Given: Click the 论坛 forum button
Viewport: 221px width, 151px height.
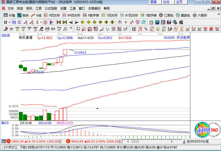Looking at the screenshot, I should click(168, 2).
